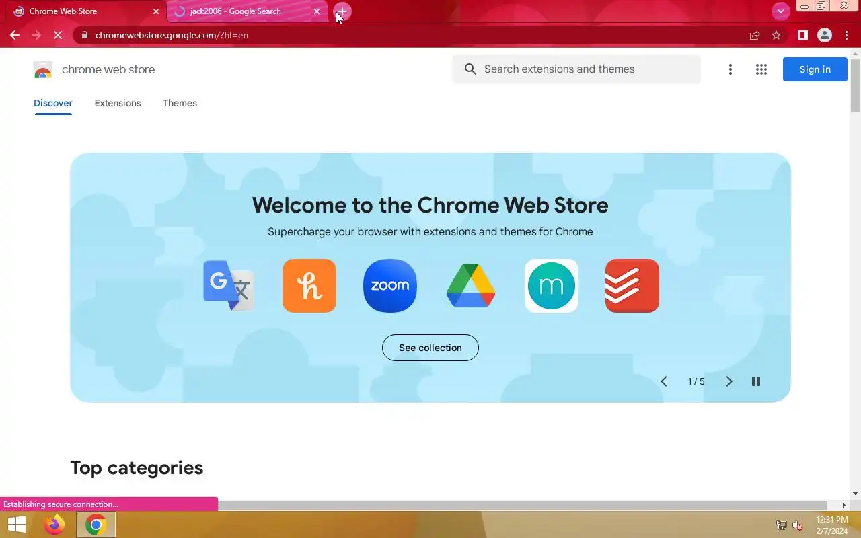This screenshot has width=861, height=538.
Task: Click the Chrome Web Store logo
Action: tap(43, 69)
